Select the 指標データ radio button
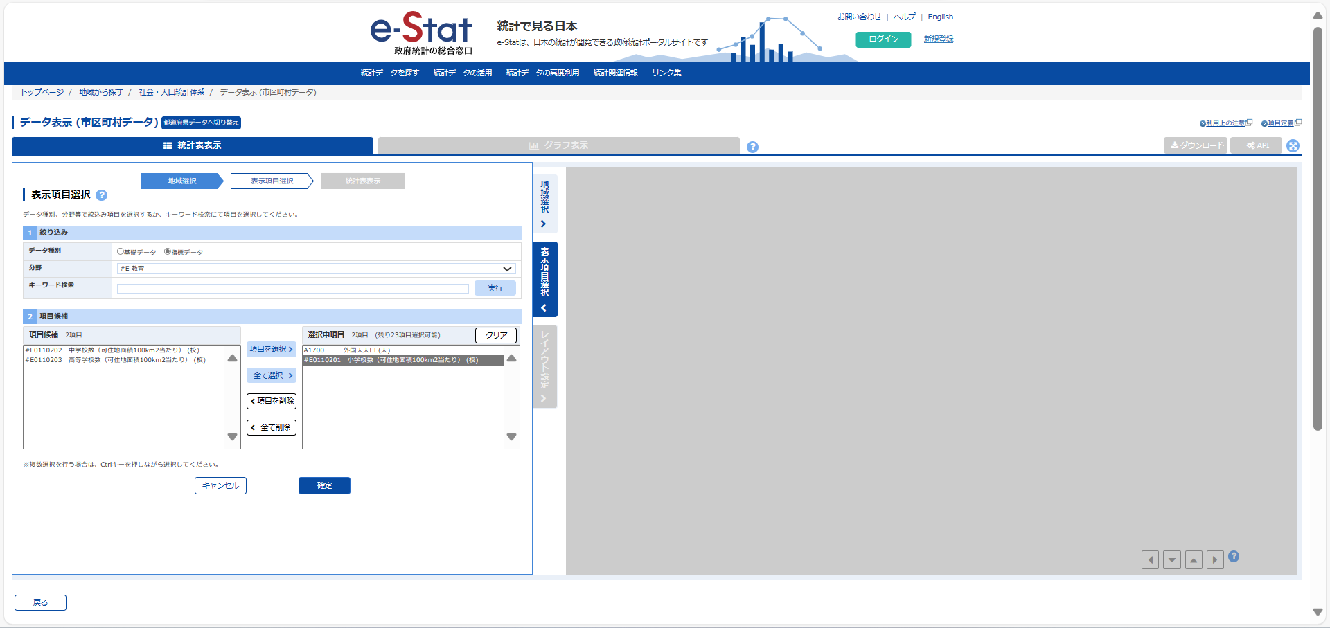Viewport: 1330px width, 628px height. point(168,251)
